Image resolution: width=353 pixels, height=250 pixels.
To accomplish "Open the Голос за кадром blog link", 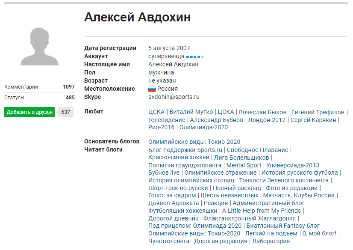I will [x=172, y=195].
